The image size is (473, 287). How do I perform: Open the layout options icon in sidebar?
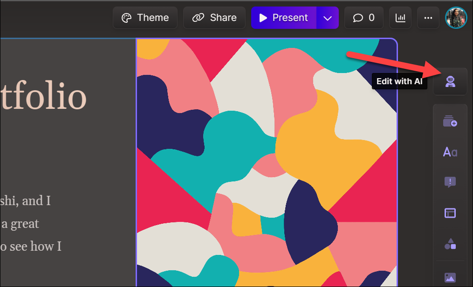[450, 213]
